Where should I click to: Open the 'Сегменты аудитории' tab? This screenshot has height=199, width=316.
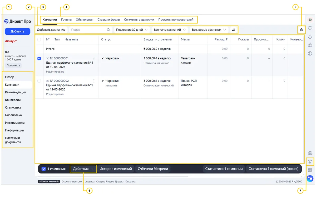139,19
